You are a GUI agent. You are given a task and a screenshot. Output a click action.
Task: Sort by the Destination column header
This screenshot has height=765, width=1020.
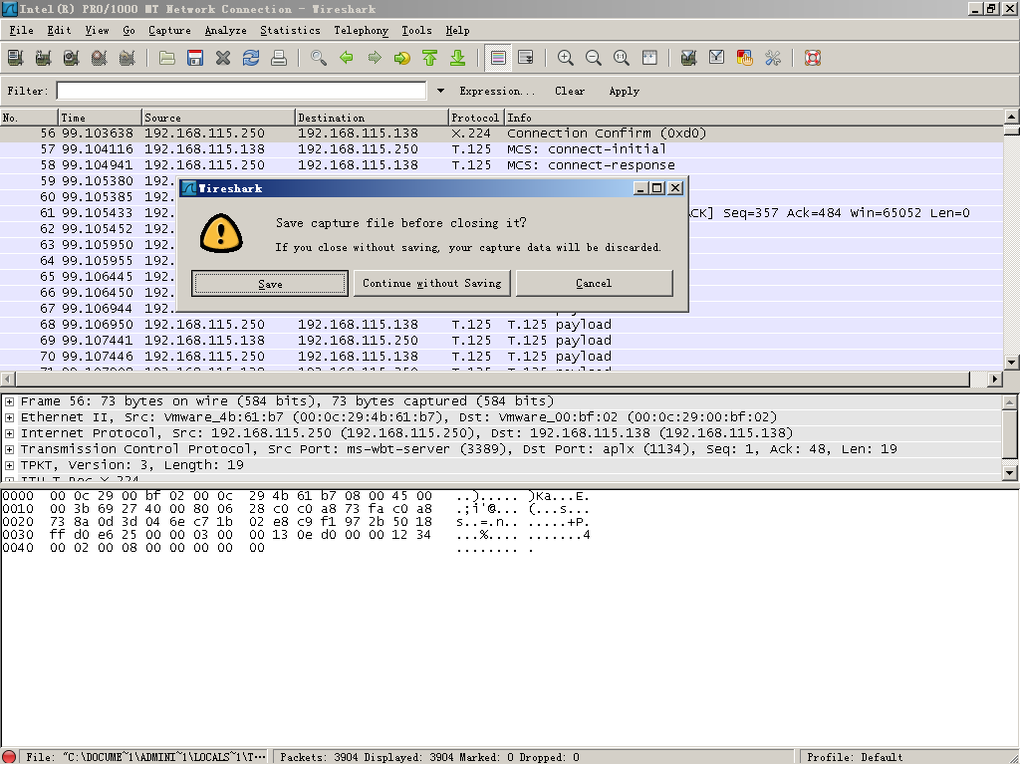point(372,118)
